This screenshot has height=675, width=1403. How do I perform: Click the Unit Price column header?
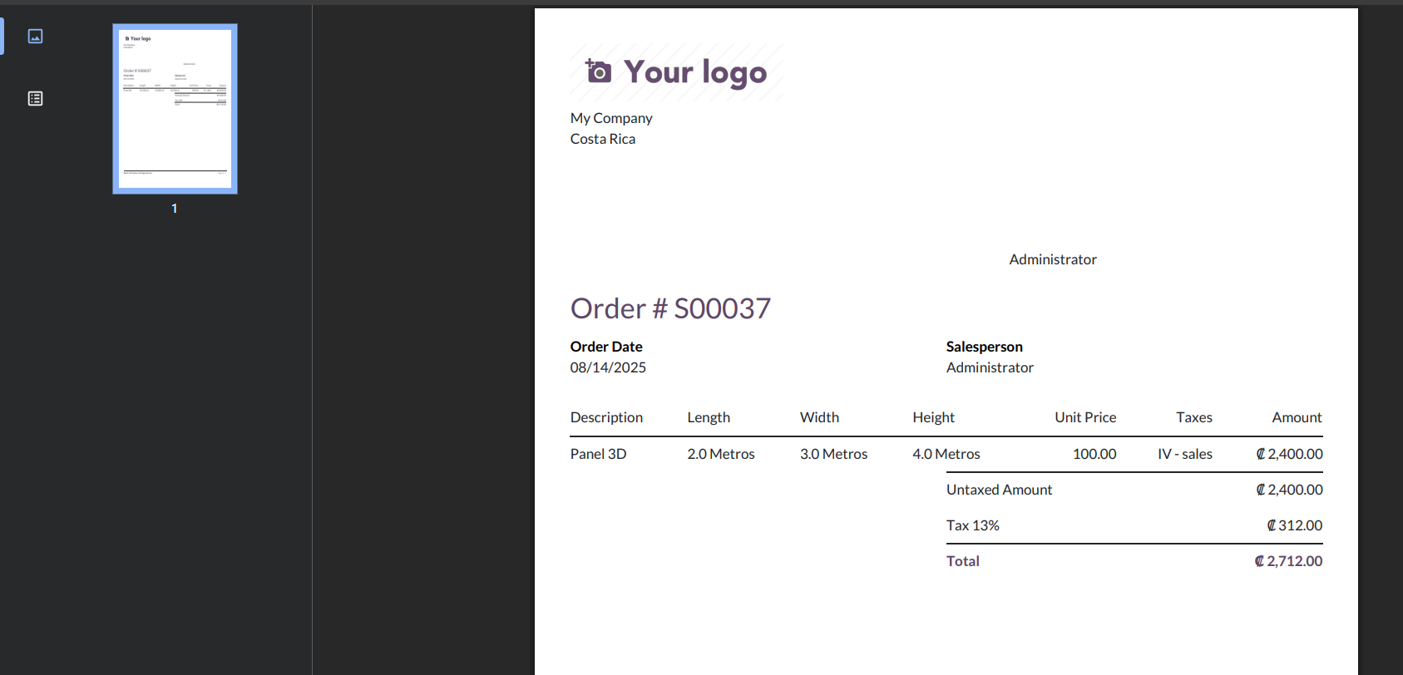[x=1085, y=417]
